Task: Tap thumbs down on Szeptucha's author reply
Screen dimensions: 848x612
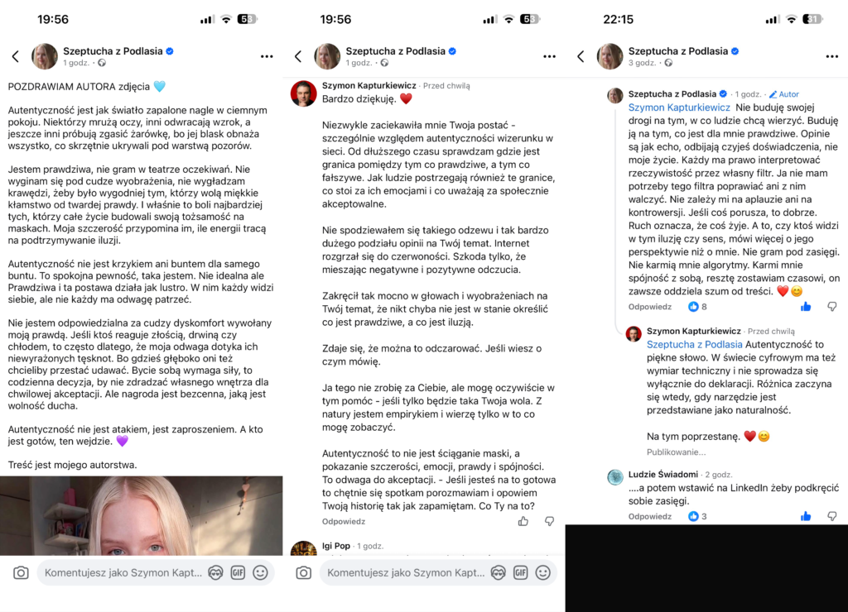Action: click(x=832, y=307)
